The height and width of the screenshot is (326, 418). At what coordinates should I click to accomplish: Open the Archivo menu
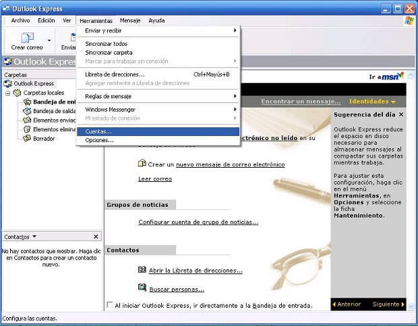pos(20,20)
